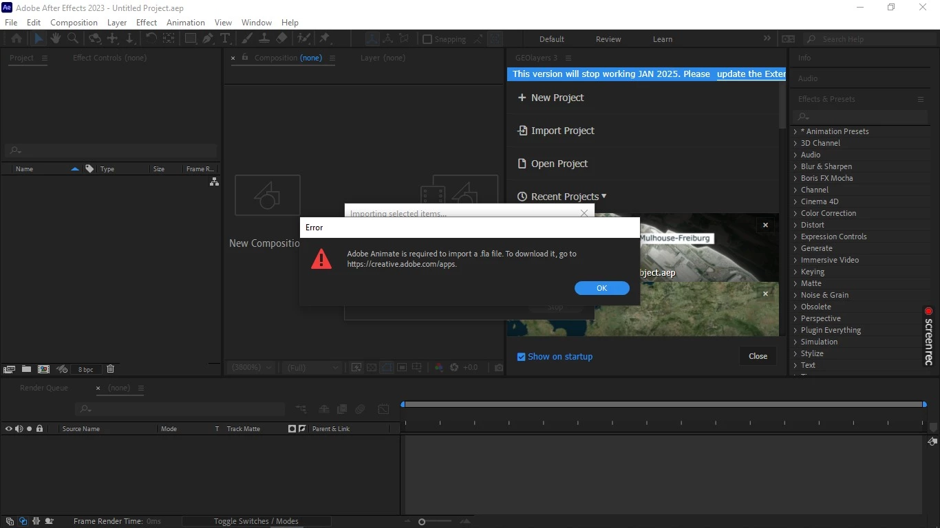940x528 pixels.
Task: Toggle the Snapping checkbox
Action: tap(427, 39)
